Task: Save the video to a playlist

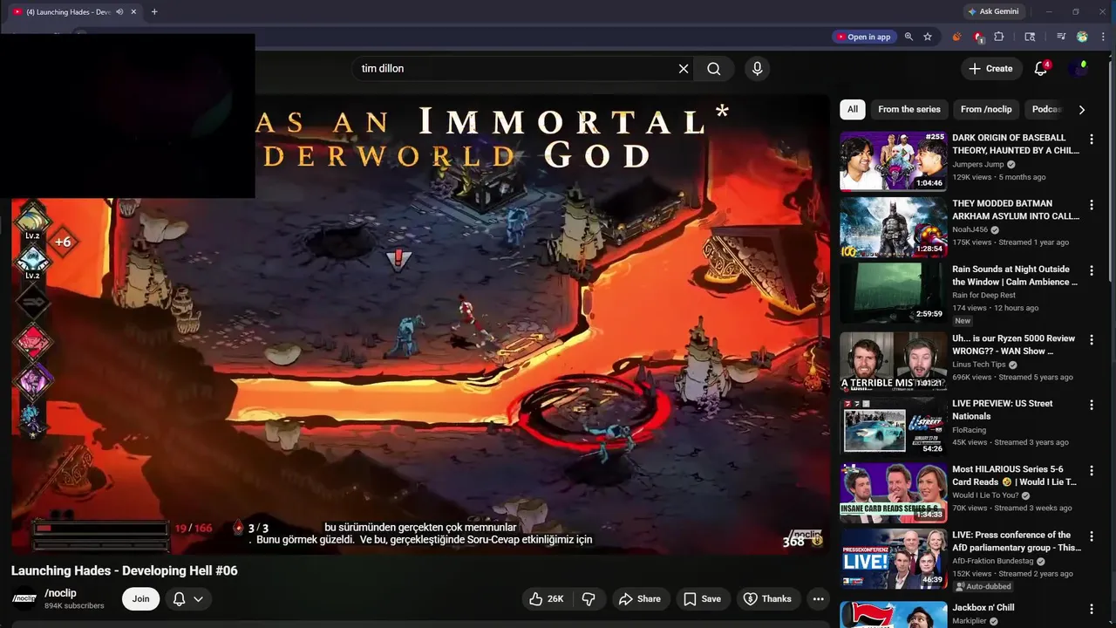Action: (x=703, y=598)
